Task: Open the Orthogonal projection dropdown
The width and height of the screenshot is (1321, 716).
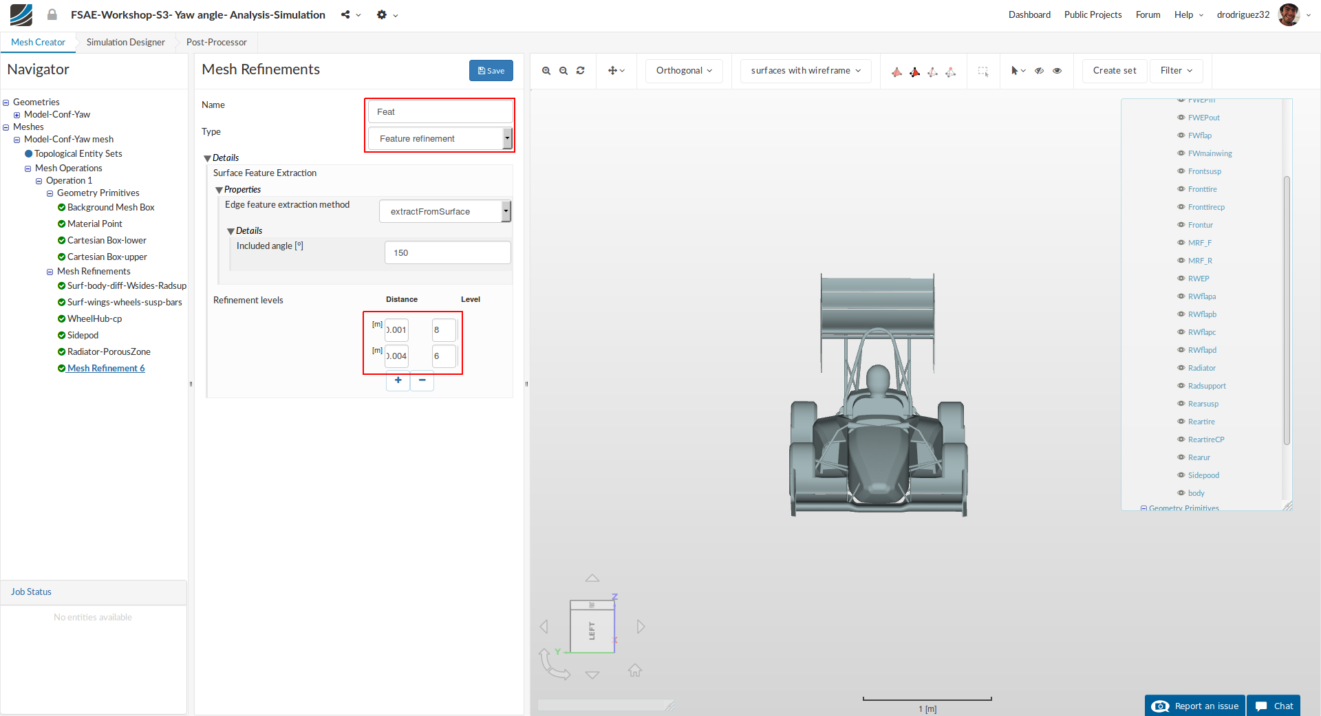Action: (684, 71)
